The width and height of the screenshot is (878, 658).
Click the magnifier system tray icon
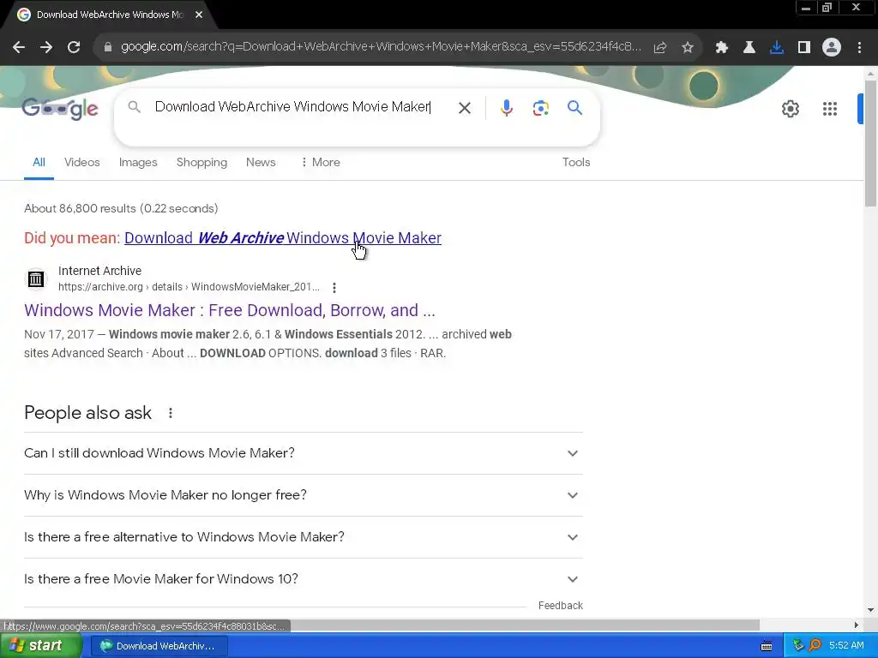(x=815, y=646)
